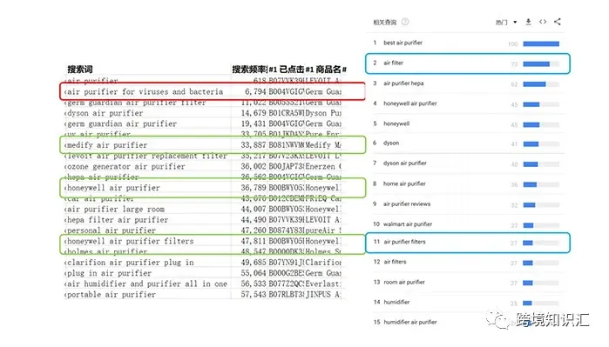Viewport: 609px width, 347px height.
Task: Download related queries as CSV
Action: pos(528,22)
